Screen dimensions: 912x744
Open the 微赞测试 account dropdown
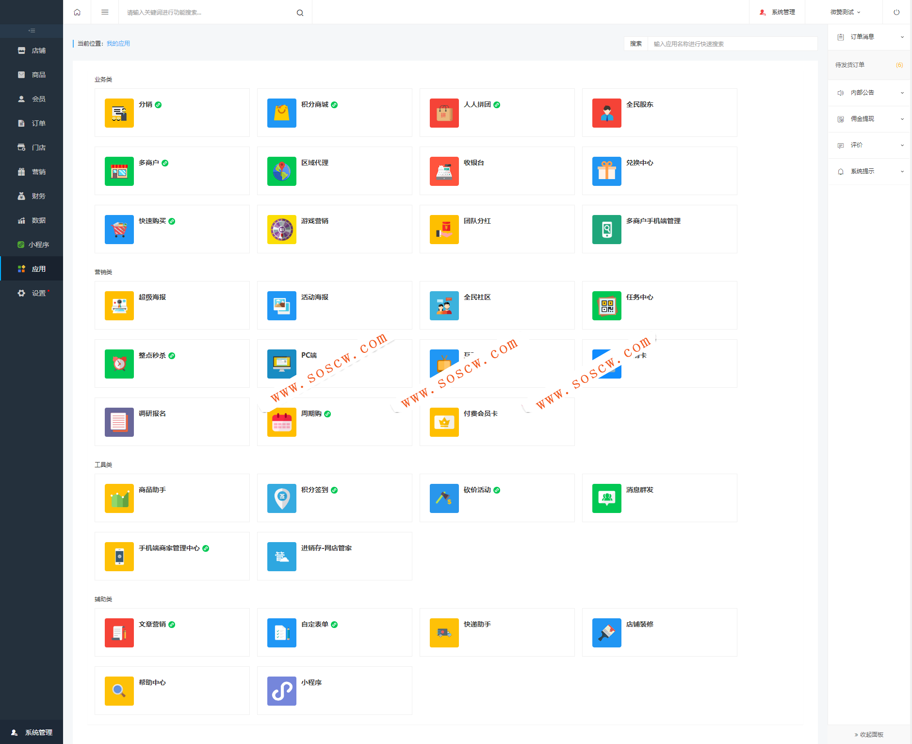(845, 12)
